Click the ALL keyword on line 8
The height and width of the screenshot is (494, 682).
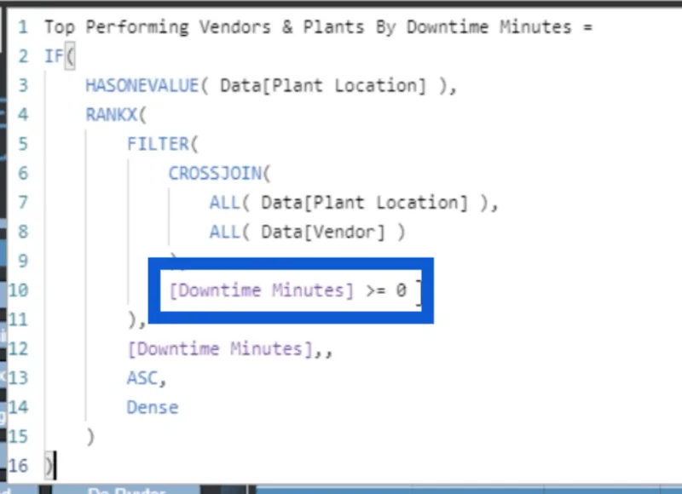224,232
